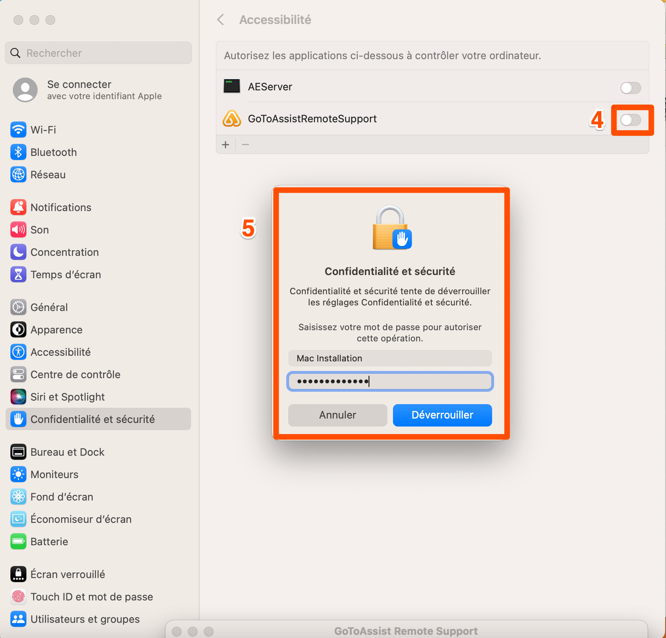Select the Batterie label
Image resolution: width=666 pixels, height=638 pixels.
49,542
